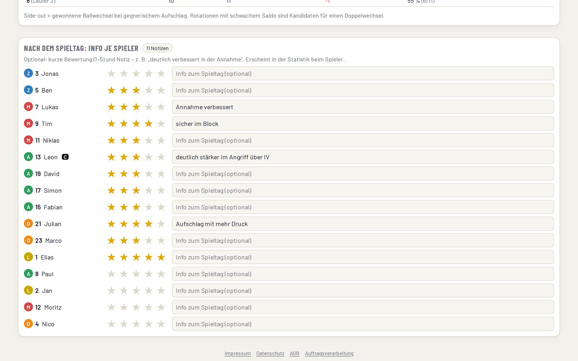
Task: Edit Julian's note 'Aufschlag mit mehr Druck'
Action: [x=363, y=224]
